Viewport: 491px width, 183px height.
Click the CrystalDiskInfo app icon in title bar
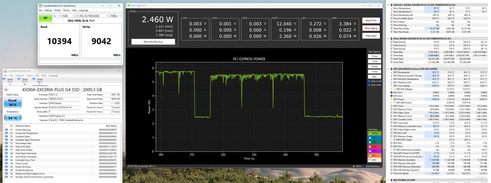5,71
